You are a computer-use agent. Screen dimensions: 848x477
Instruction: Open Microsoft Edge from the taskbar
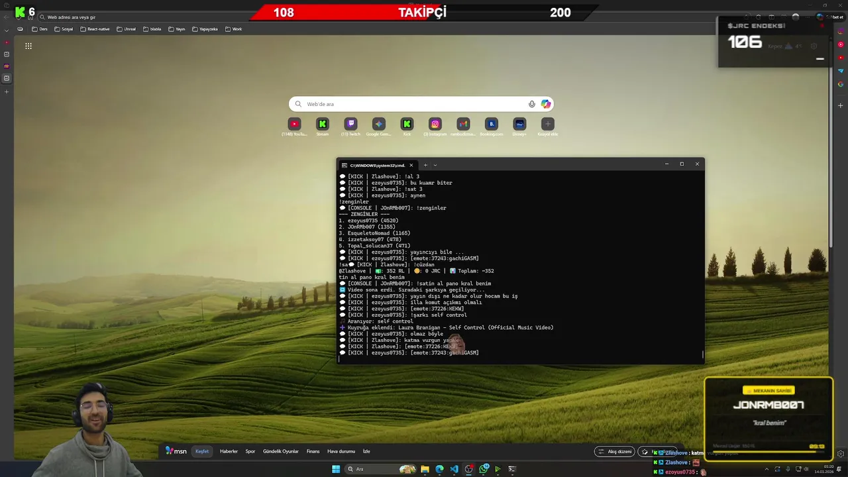point(439,469)
